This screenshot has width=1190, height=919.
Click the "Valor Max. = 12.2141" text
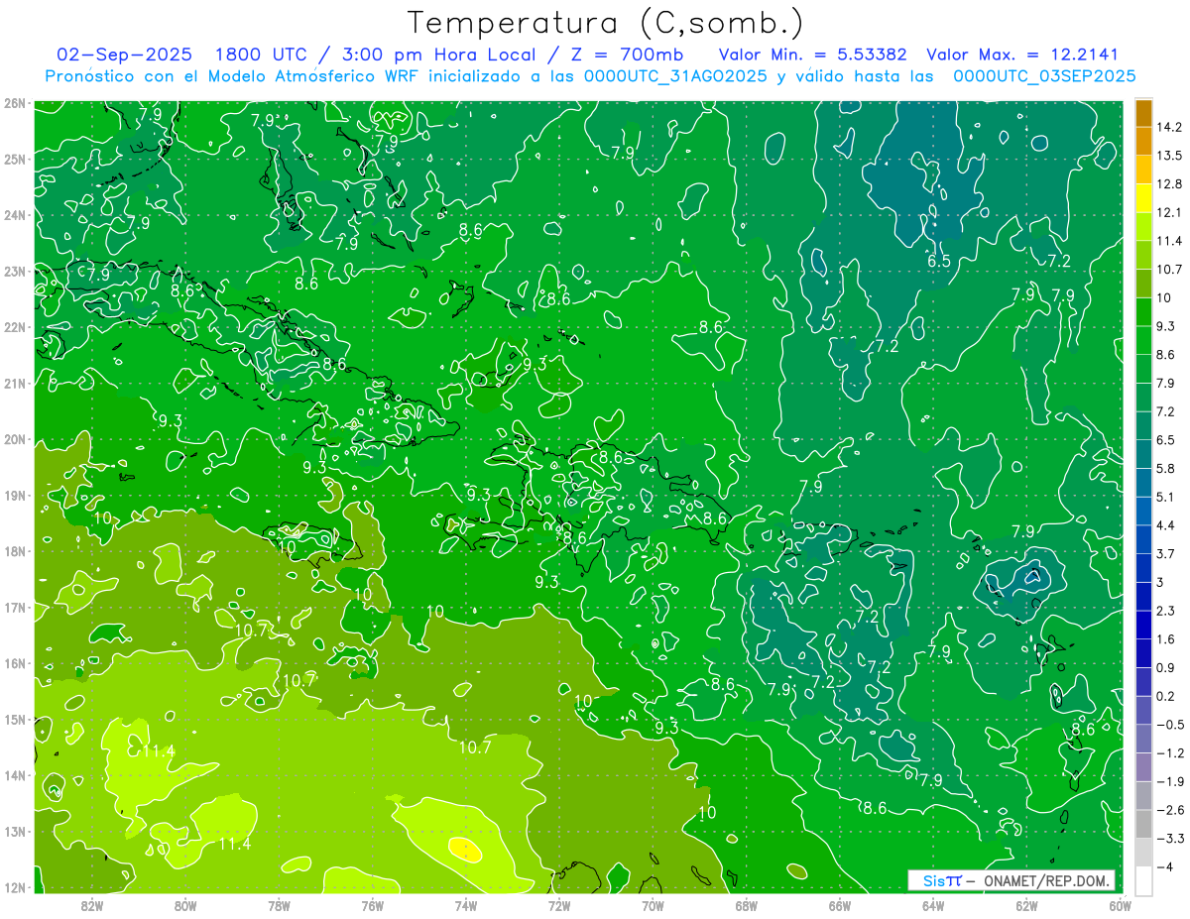1023,55
